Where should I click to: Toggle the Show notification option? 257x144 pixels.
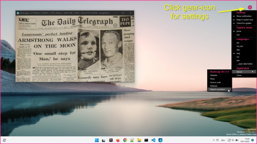pos(244,16)
